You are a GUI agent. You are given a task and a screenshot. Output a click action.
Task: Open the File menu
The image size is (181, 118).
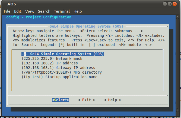pyautogui.click(x=7, y=11)
